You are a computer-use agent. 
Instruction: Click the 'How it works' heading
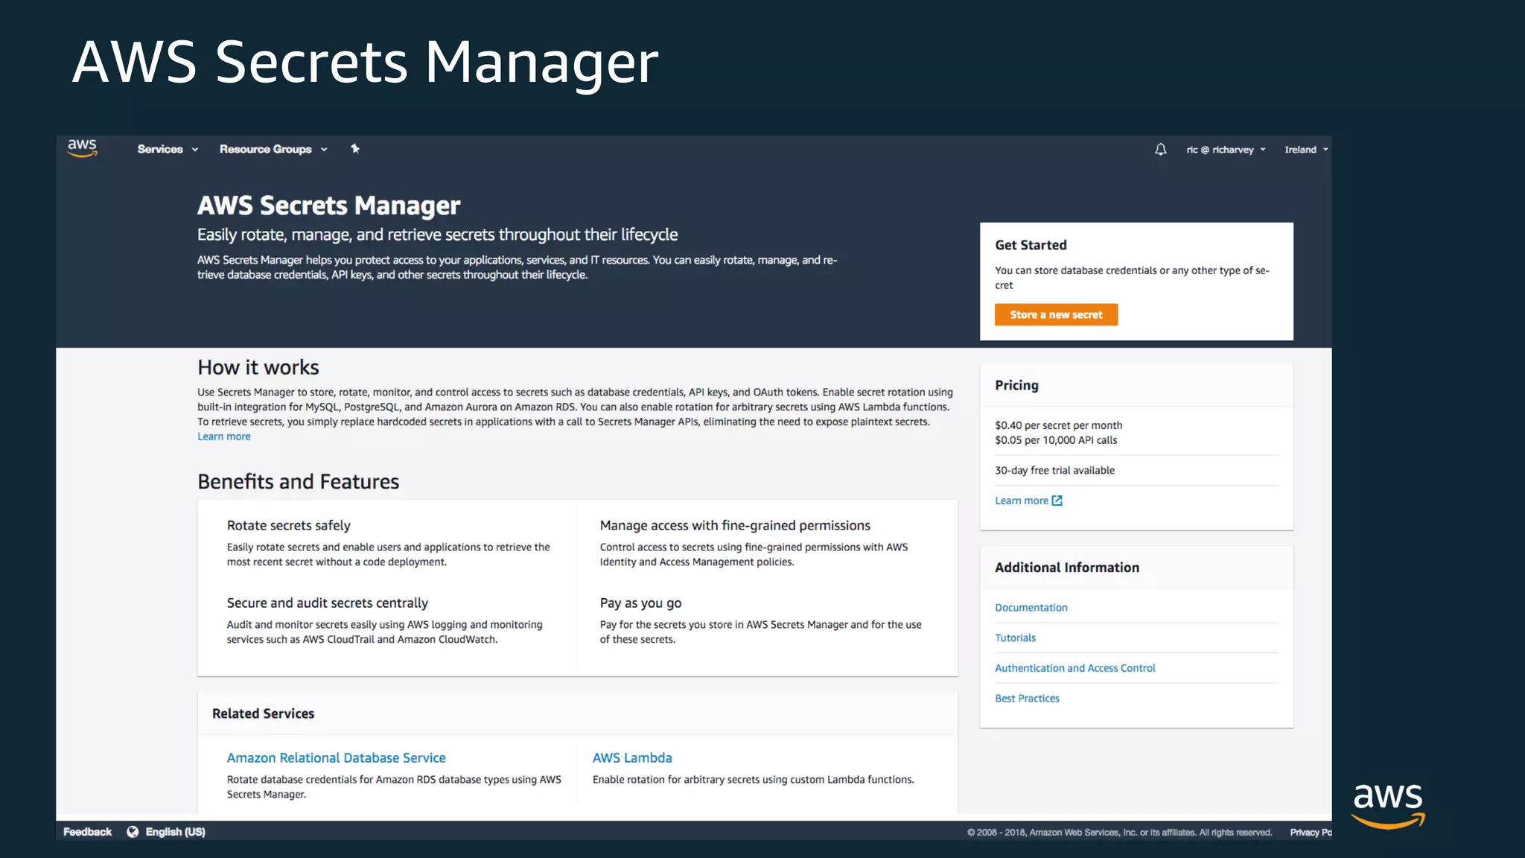tap(258, 367)
